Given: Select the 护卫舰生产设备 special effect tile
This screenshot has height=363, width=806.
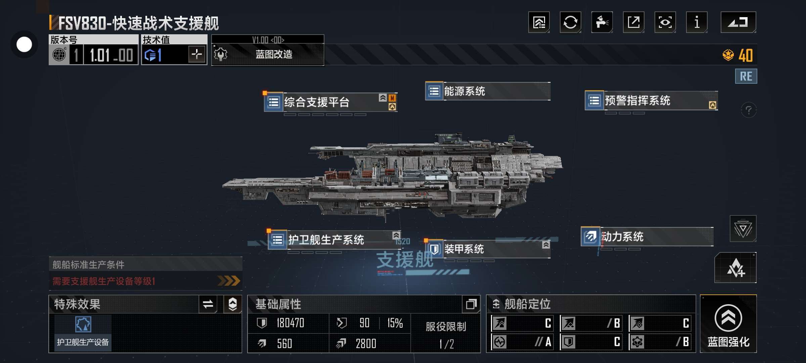Looking at the screenshot, I should click(x=83, y=333).
